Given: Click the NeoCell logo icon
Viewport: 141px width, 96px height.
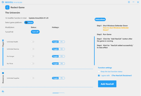Looking at the screenshot, I should point(3,2).
